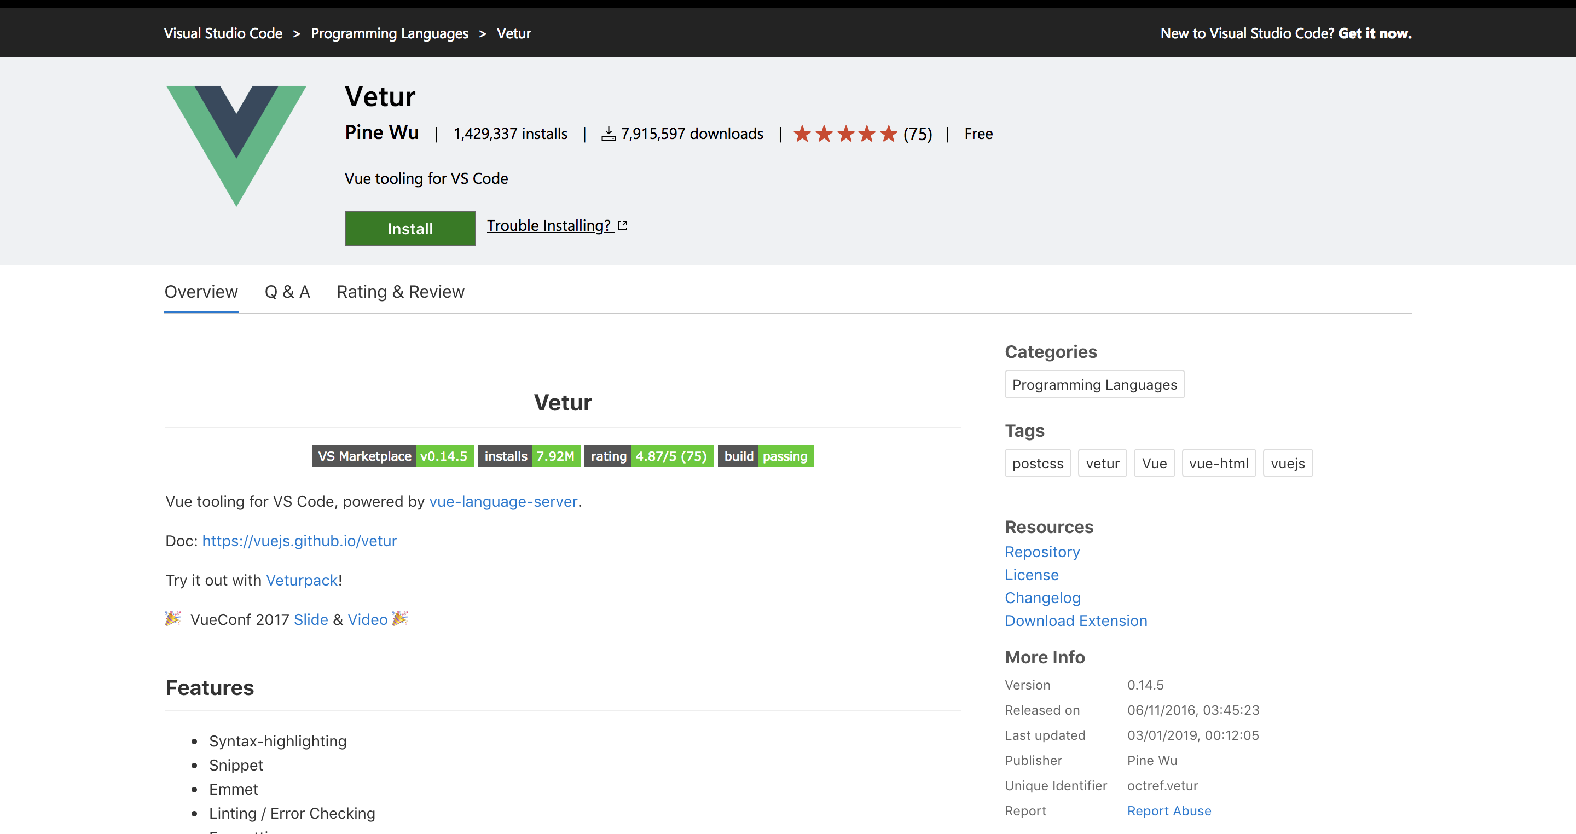Click the (75) ratings count
Viewport: 1576px width, 834px height.
click(x=917, y=134)
